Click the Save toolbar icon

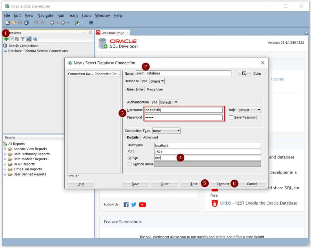coord(20,22)
